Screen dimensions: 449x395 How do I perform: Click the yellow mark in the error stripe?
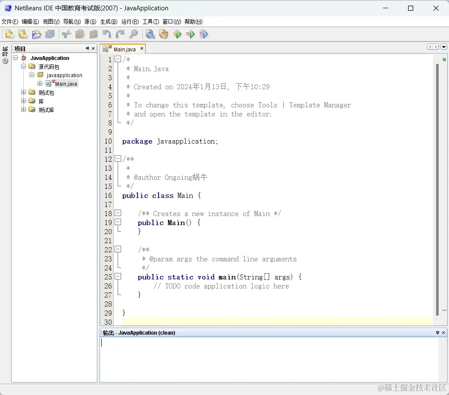point(444,310)
